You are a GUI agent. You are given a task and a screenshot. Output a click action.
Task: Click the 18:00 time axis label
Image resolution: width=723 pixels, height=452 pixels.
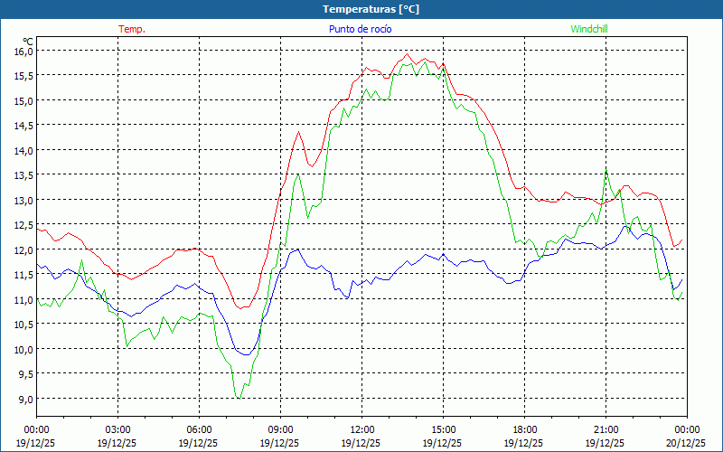point(524,429)
